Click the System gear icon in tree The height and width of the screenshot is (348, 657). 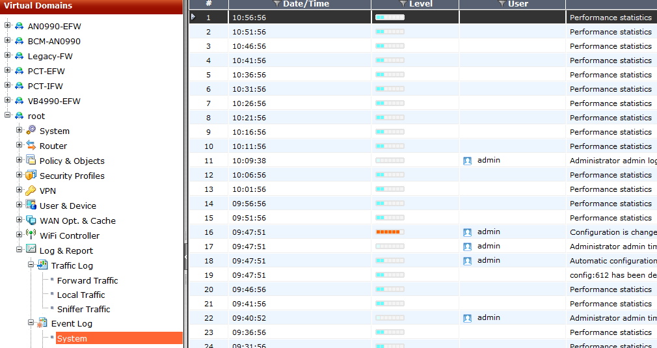coord(31,131)
